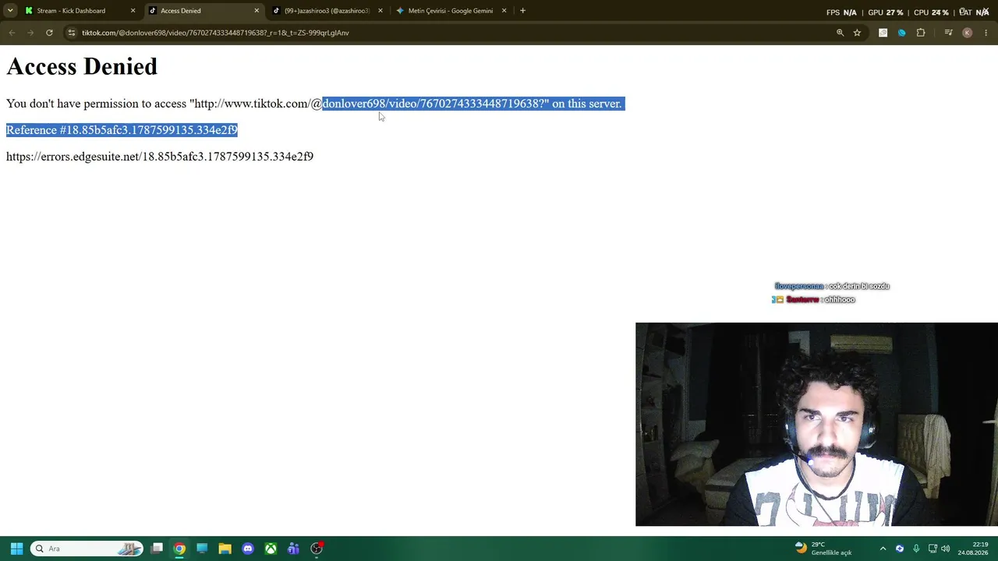This screenshot has height=561, width=998.
Task: Go back to the previous page
Action: pyautogui.click(x=12, y=33)
